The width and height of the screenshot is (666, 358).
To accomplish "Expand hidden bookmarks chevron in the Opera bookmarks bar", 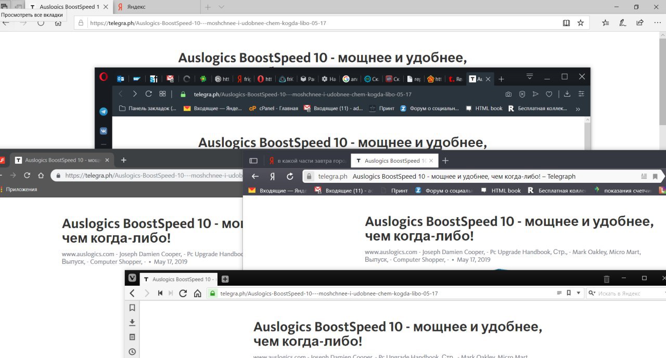I will click(578, 109).
